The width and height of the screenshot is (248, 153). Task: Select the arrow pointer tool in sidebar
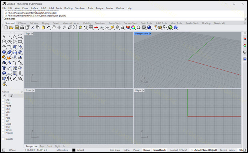point(4,36)
